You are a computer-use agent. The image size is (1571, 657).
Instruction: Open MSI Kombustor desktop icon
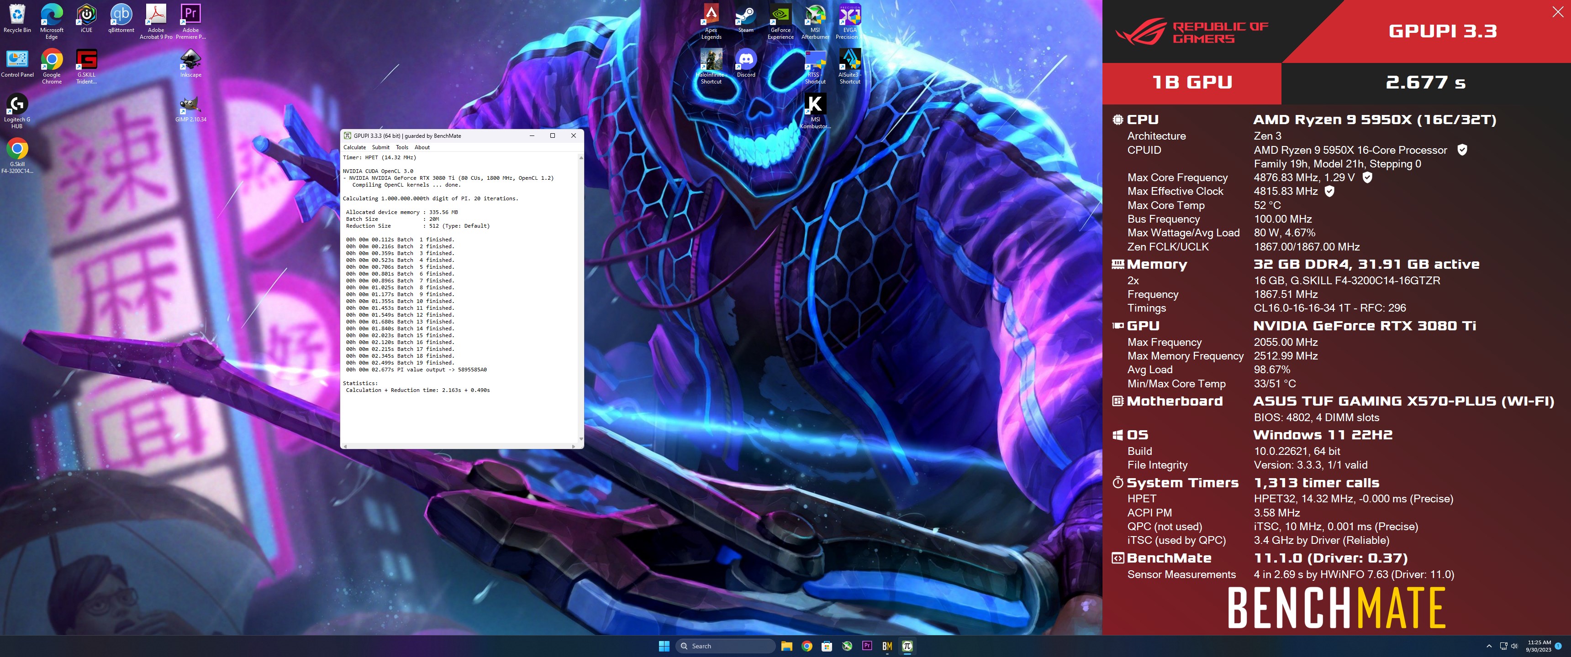pos(815,111)
